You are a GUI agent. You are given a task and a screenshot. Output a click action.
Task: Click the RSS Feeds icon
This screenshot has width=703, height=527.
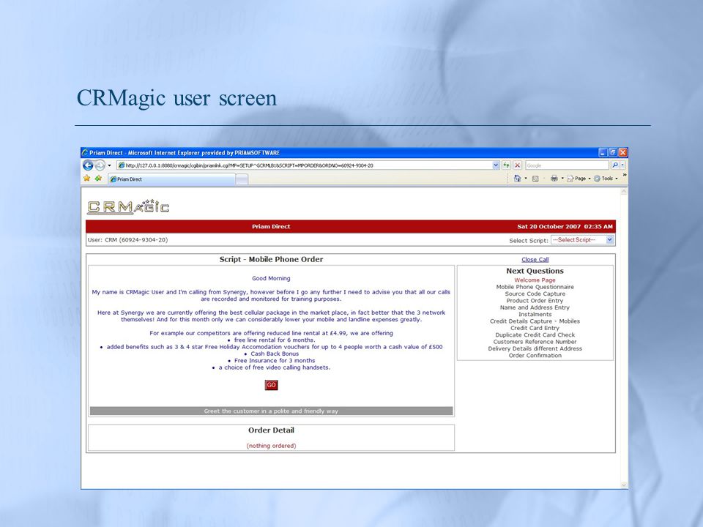[535, 179]
